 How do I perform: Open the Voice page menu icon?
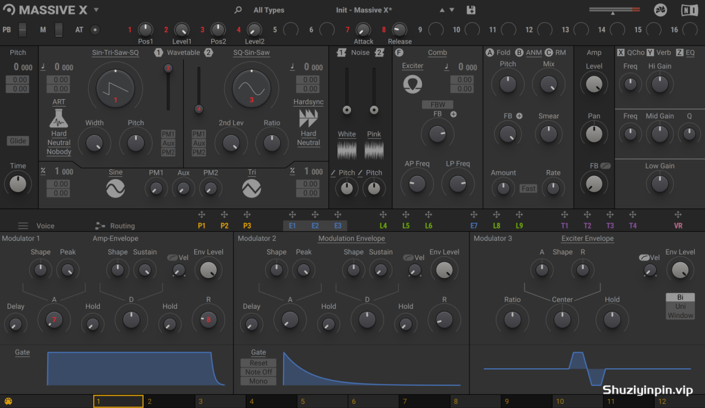pyautogui.click(x=23, y=226)
